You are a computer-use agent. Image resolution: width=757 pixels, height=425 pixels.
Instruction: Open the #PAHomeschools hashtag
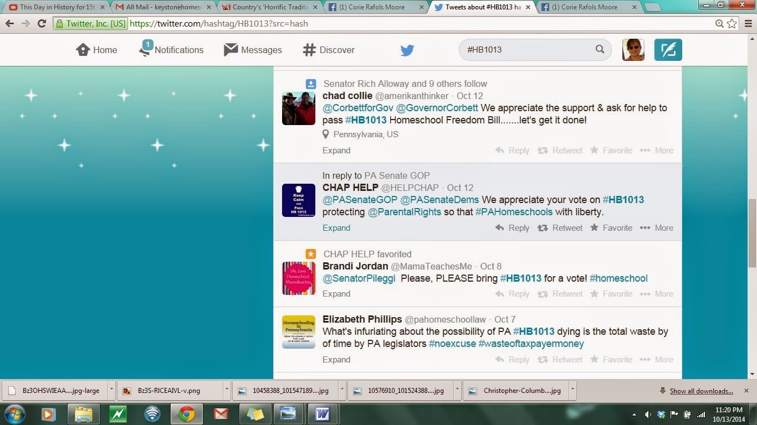(x=514, y=212)
